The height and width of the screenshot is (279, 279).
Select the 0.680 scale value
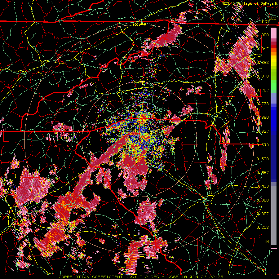pyautogui.click(x=263, y=117)
